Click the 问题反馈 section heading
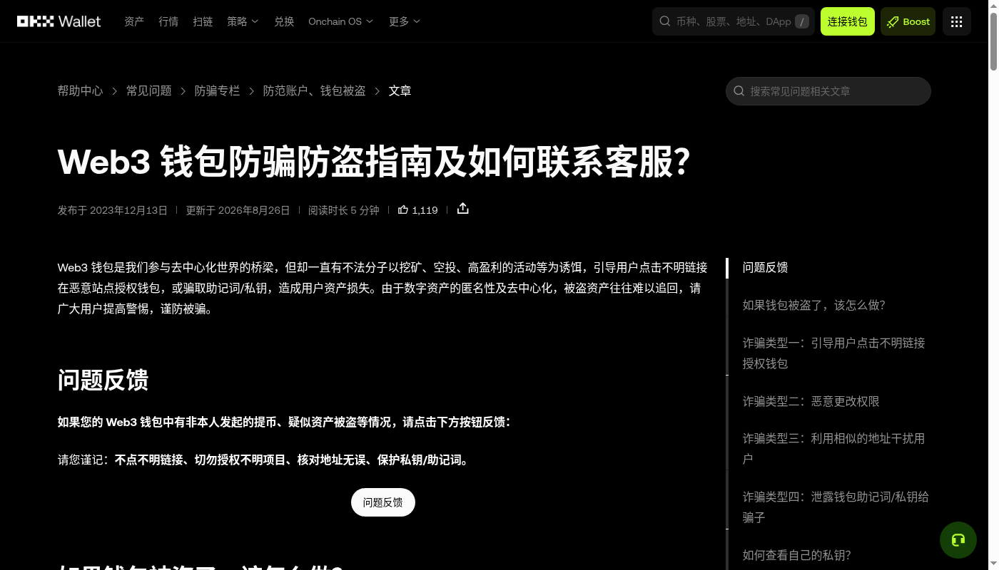The height and width of the screenshot is (570, 999). point(103,380)
